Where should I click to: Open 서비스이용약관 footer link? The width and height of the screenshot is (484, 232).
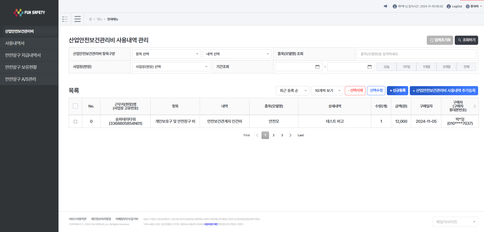78,219
